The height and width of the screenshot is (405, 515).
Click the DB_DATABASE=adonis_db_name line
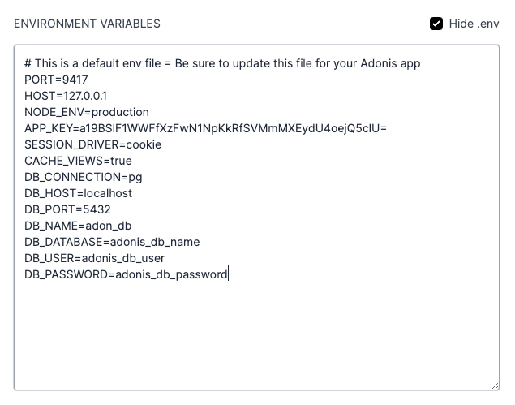(112, 242)
